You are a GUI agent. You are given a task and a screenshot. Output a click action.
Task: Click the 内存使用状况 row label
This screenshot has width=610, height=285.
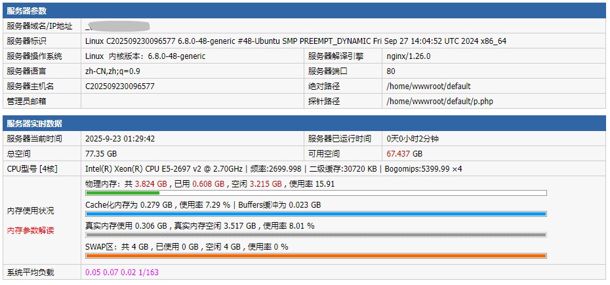coord(30,211)
